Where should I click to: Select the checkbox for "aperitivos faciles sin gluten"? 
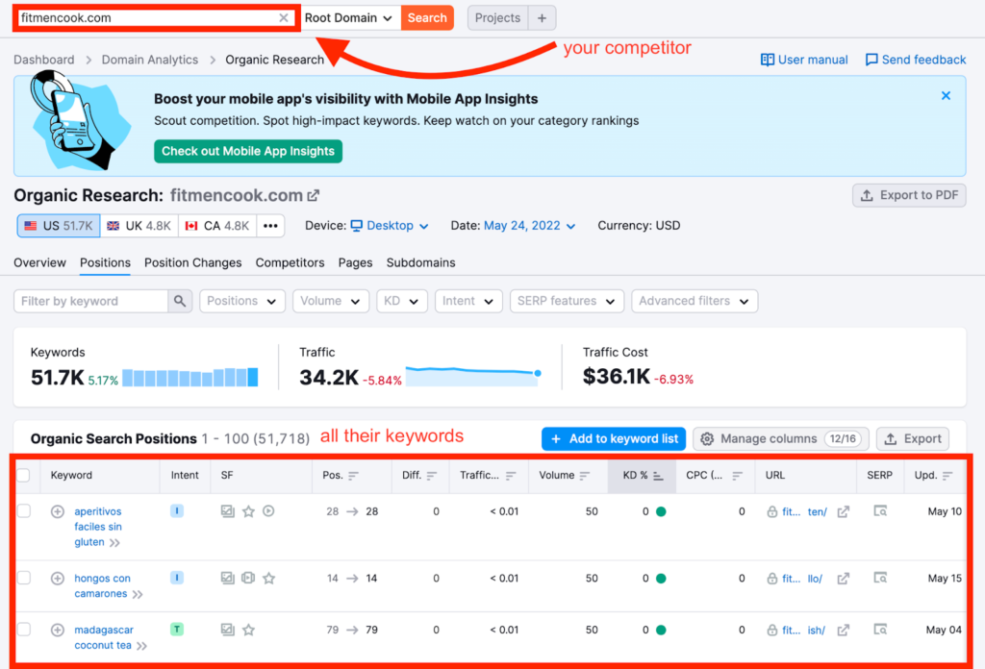(x=24, y=510)
